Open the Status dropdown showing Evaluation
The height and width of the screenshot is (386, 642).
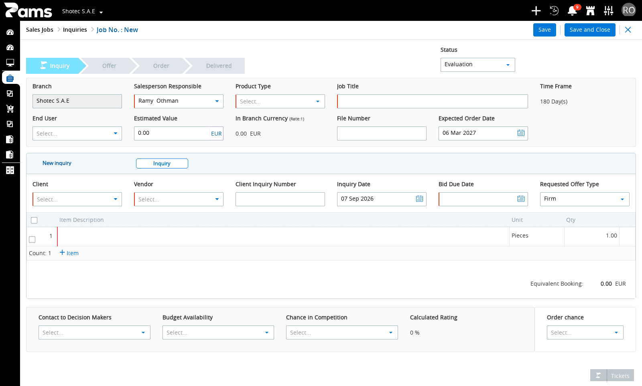(x=477, y=65)
